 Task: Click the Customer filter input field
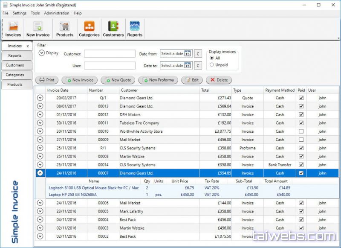tap(110, 54)
